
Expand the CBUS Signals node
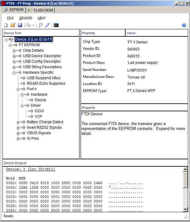[18, 133]
